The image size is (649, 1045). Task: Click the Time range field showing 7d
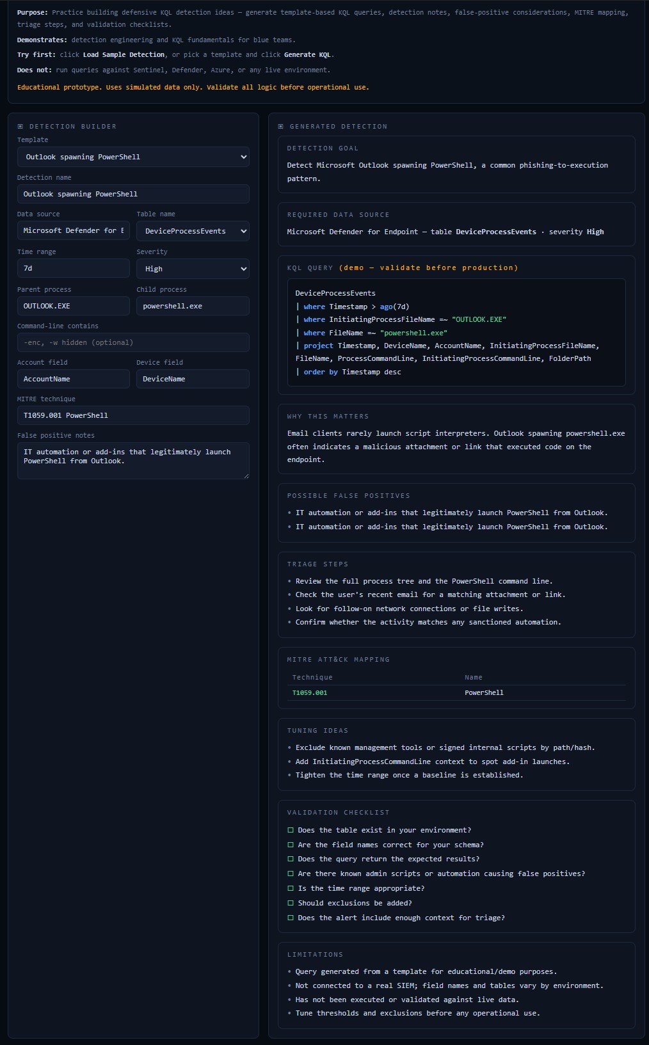(x=74, y=268)
